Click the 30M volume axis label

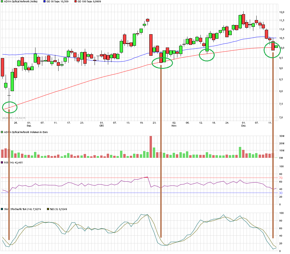(x=282, y=136)
